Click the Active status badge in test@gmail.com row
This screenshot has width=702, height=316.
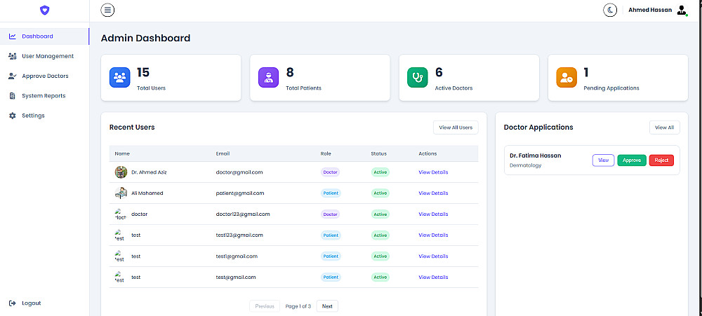click(380, 277)
